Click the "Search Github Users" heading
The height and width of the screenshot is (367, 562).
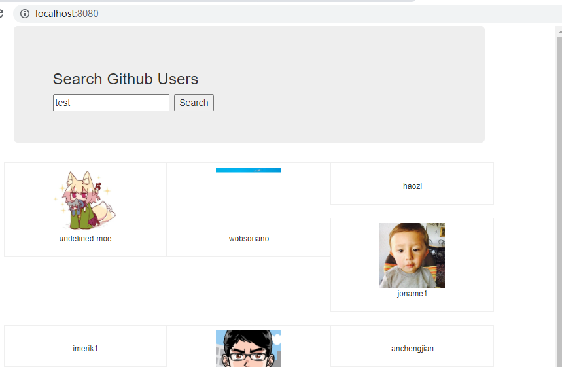pyautogui.click(x=126, y=79)
